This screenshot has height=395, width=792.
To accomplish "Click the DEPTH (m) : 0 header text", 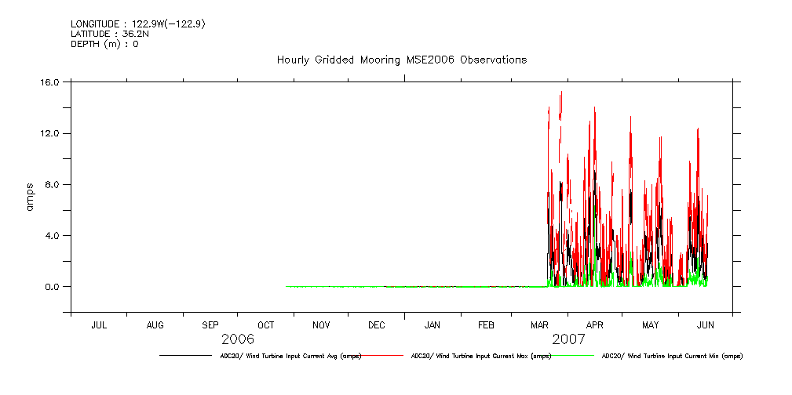I will [x=104, y=44].
